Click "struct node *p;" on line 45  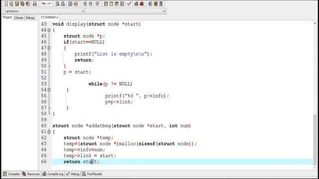coord(84,36)
